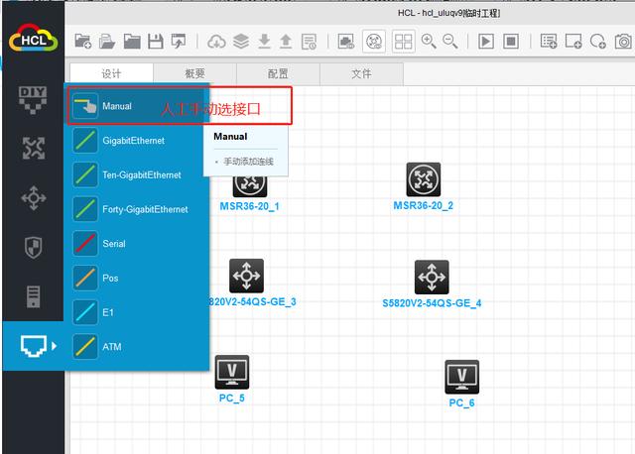635x454 pixels.
Task: Select host PC_6 on canvas
Action: (461, 377)
